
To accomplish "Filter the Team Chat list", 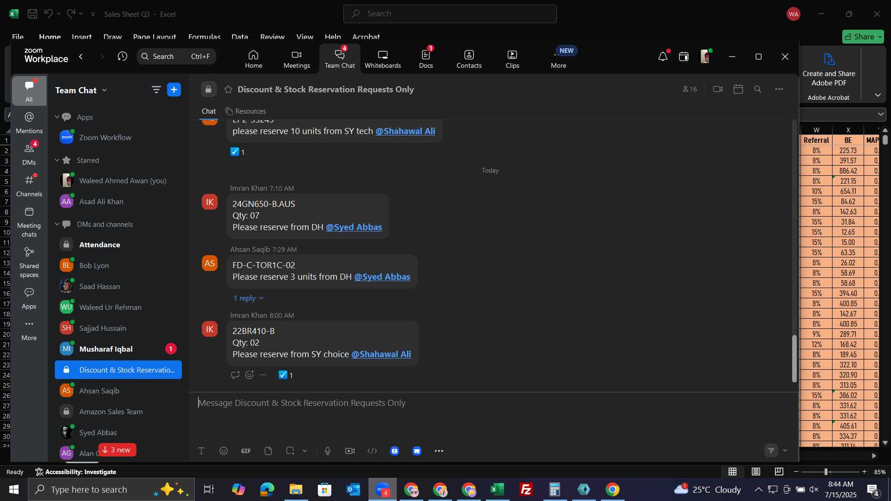I will click(x=156, y=90).
